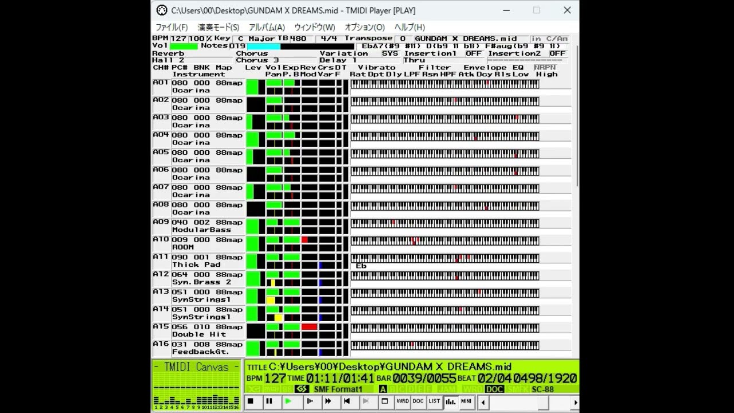Viewport: 734px width, 413px height.
Task: Click the A16 FeedbackGt. instrument name
Action: pos(201,352)
